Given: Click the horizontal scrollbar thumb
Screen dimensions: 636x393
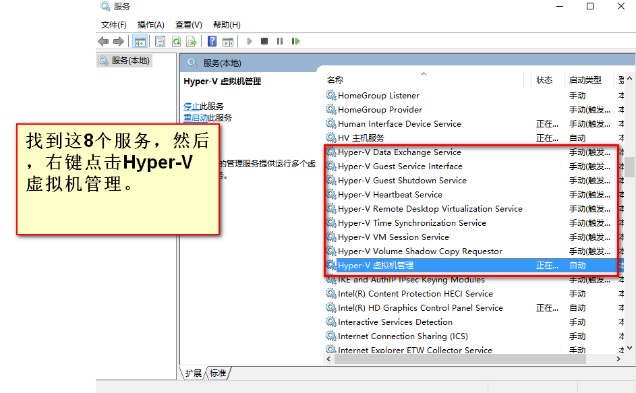Looking at the screenshot, I should coord(461,359).
